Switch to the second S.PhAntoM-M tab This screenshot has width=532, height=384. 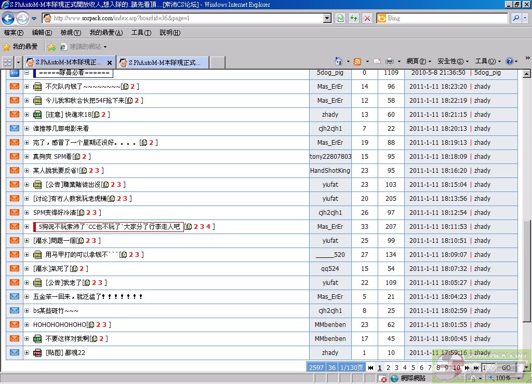[163, 62]
